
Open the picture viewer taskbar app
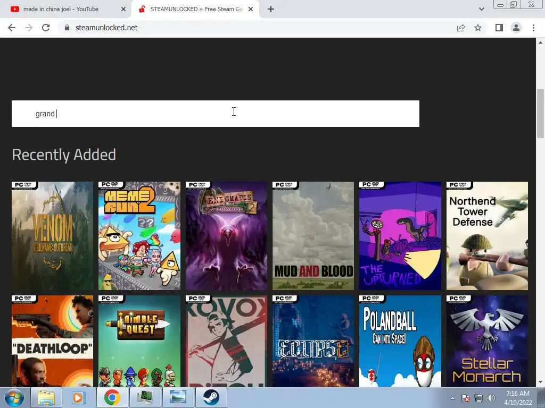[178, 397]
